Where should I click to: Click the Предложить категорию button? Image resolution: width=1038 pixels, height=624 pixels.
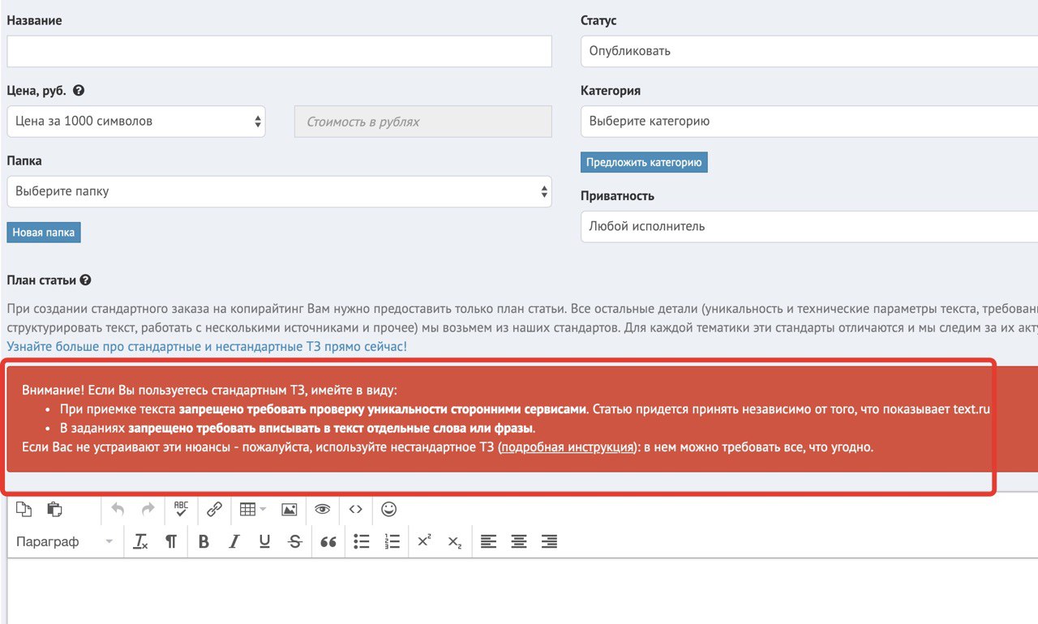pyautogui.click(x=644, y=162)
